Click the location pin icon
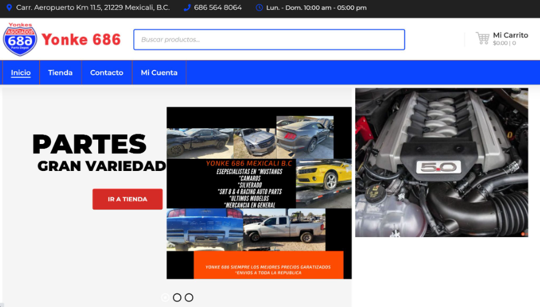The height and width of the screenshot is (307, 540). [x=9, y=7]
